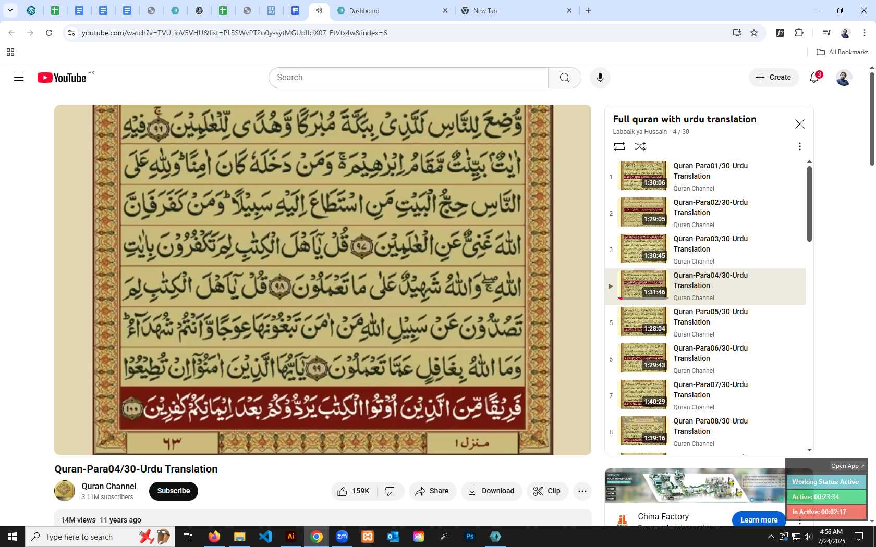Open Quran-Para08/30-Urdu Translation title
Image resolution: width=876 pixels, height=547 pixels.
pos(710,426)
